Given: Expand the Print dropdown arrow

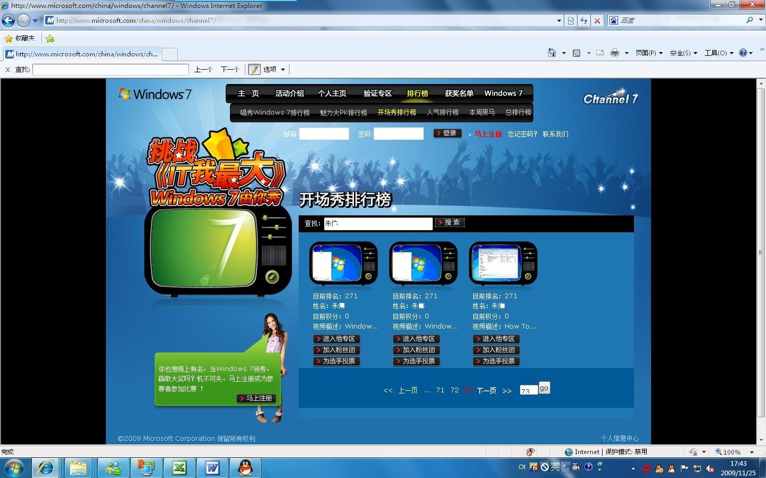Looking at the screenshot, I should [x=627, y=53].
